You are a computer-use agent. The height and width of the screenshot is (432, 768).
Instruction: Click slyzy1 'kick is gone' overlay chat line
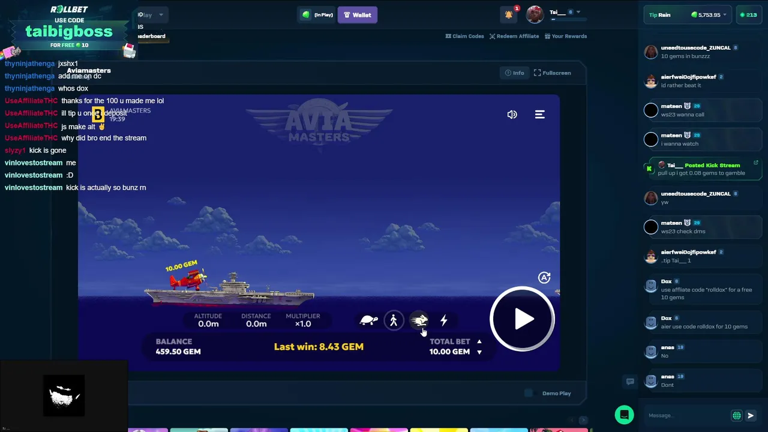35,151
